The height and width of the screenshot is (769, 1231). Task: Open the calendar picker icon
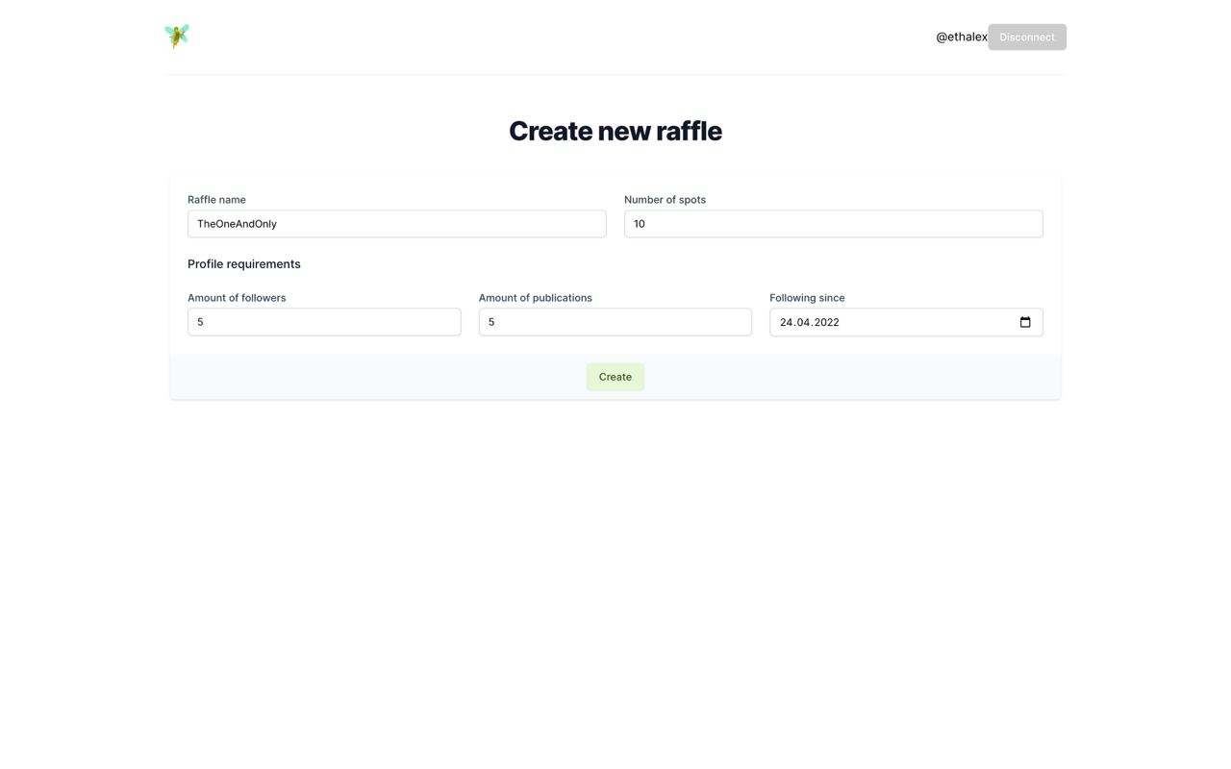pos(1025,322)
